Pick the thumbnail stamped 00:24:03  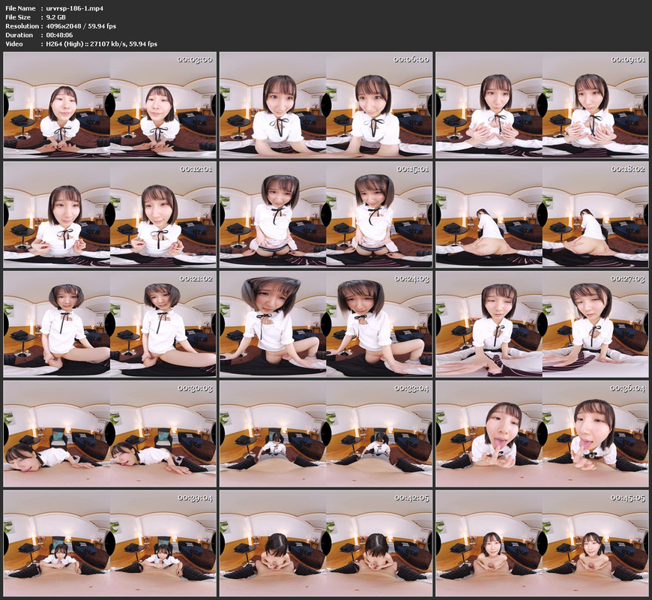[326, 324]
